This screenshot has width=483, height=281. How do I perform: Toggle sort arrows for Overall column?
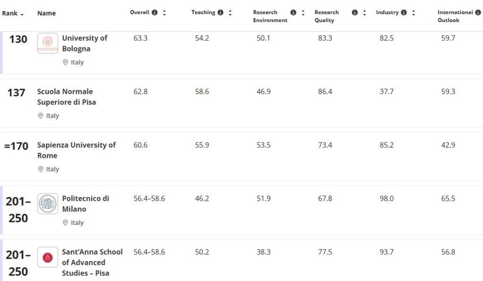(164, 13)
